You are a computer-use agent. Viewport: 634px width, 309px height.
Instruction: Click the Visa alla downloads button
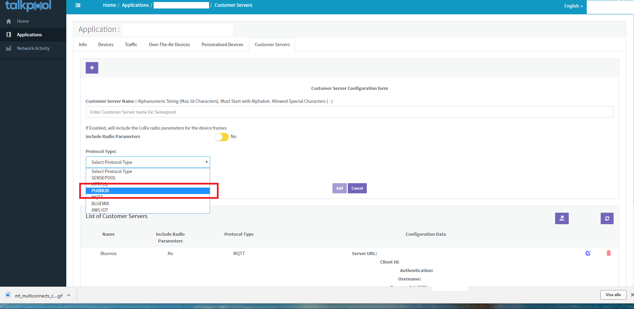tap(613, 295)
